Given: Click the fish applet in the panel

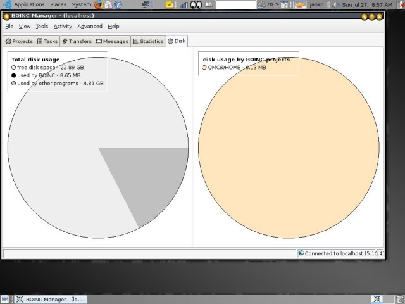Looking at the screenshot, I should tap(301, 4).
